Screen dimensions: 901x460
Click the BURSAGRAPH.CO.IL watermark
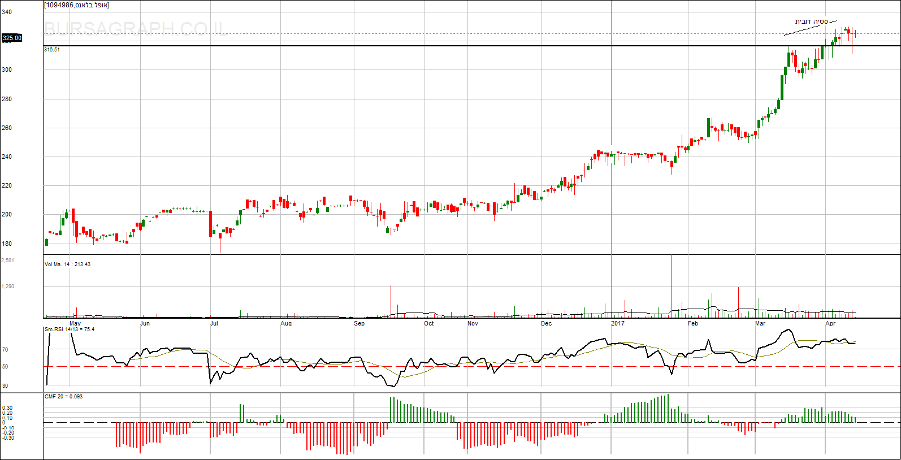136,29
